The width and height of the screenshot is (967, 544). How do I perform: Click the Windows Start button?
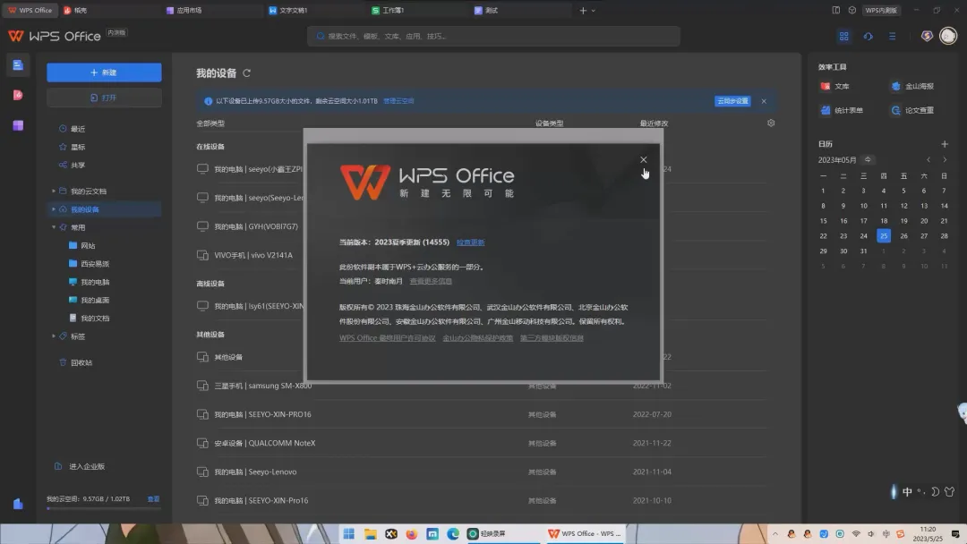tap(349, 533)
